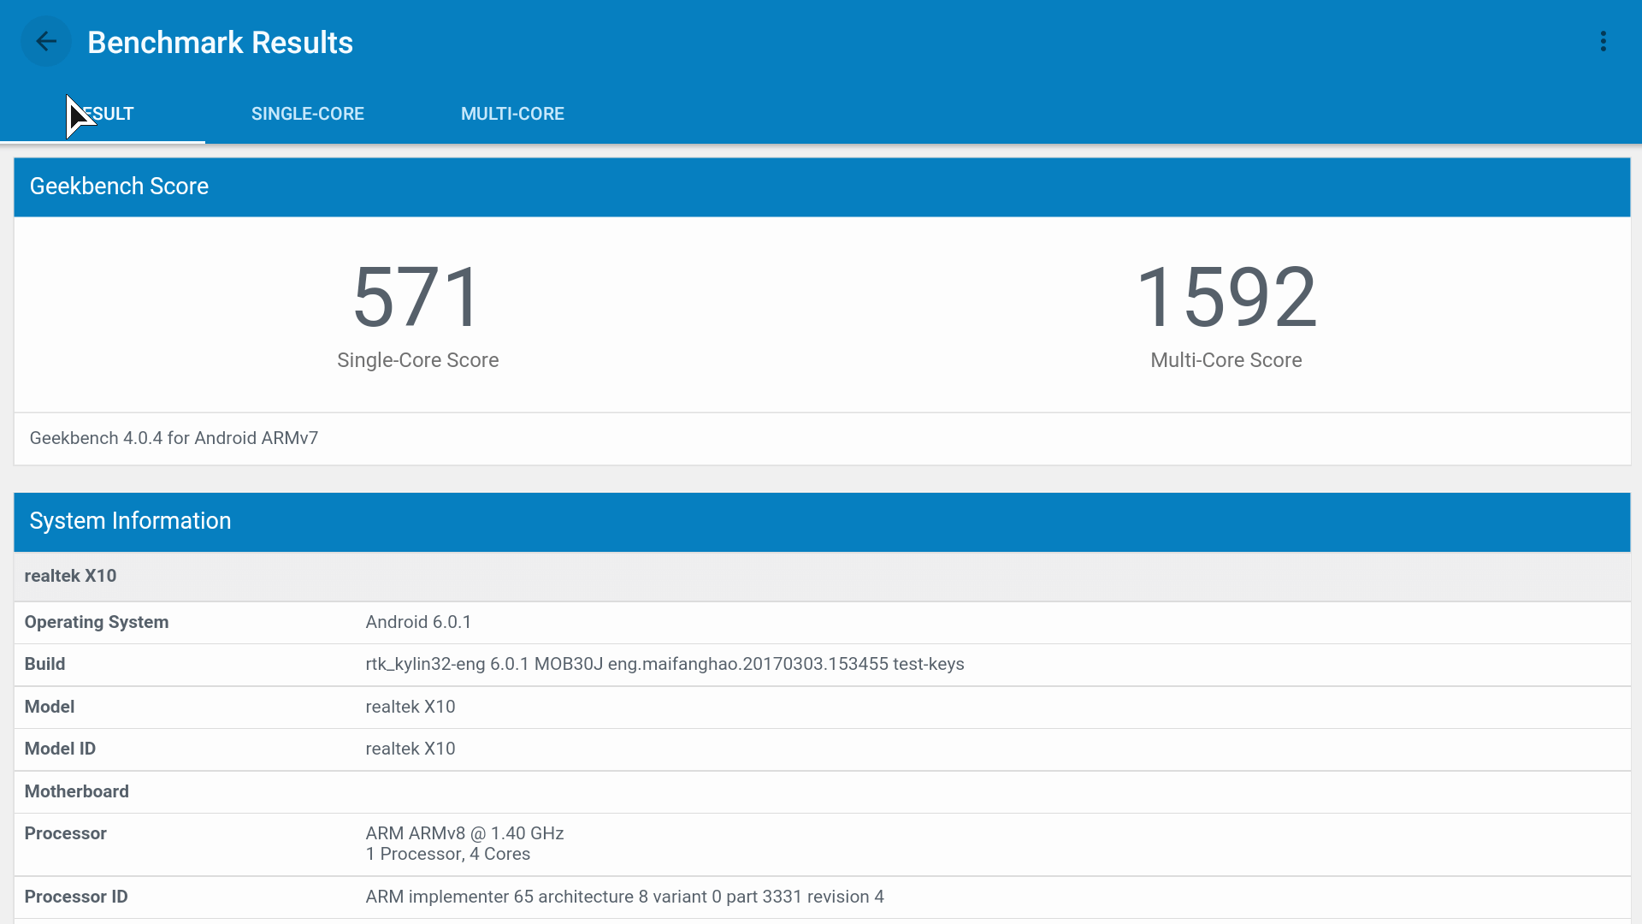Click the Model row's realtek X10 value
The image size is (1642, 924).
410,707
